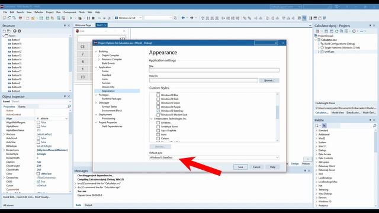379x213 pixels.
Task: Click the first black circle icon in Structure toolbar
Action: 15,31
